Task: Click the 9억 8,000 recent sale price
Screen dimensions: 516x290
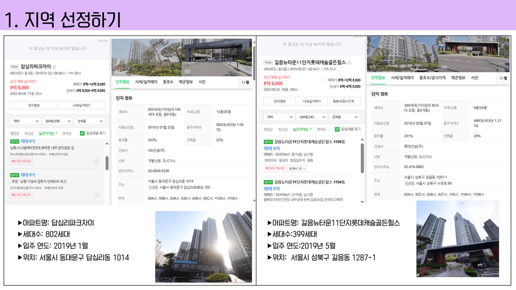Action: (x=19, y=87)
